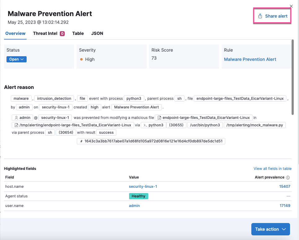This screenshot has height=240, width=299.
Task: Open the alert Status dropdown showing Open
Action: [16, 59]
